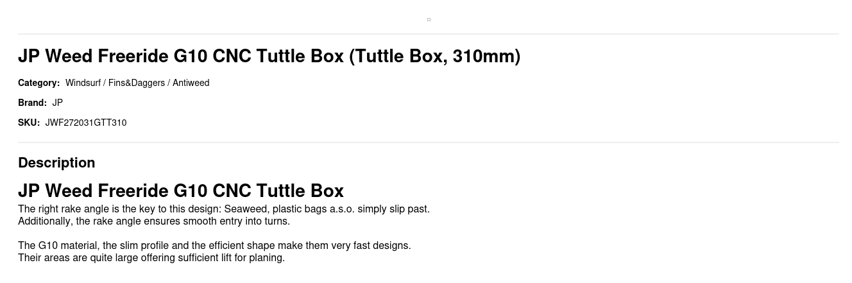Click the sentence about G10 material
The height and width of the screenshot is (283, 852).
pos(214,246)
